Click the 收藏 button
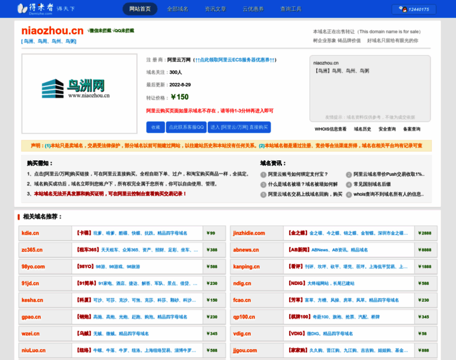The image size is (456, 360). pos(155,127)
